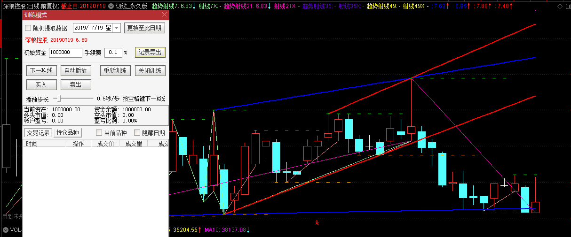This screenshot has height=237, width=571.
Task: Enable 隐藏日期 checkbox
Action: [x=137, y=133]
